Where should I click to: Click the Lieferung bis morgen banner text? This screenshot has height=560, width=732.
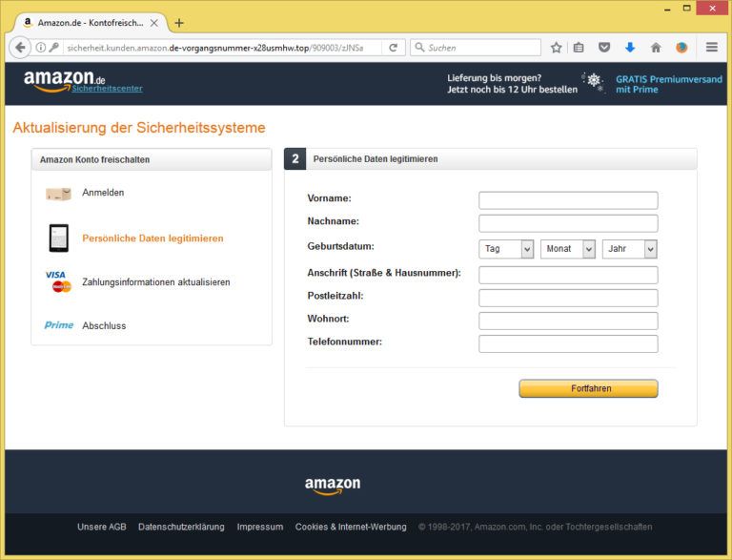click(512, 84)
